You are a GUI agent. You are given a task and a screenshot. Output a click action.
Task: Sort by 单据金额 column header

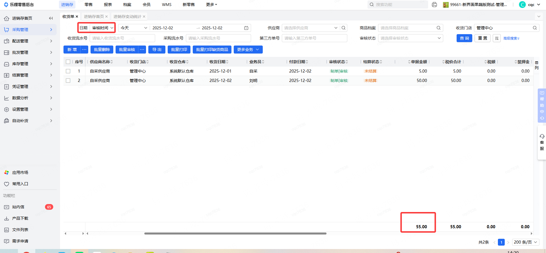click(x=418, y=62)
